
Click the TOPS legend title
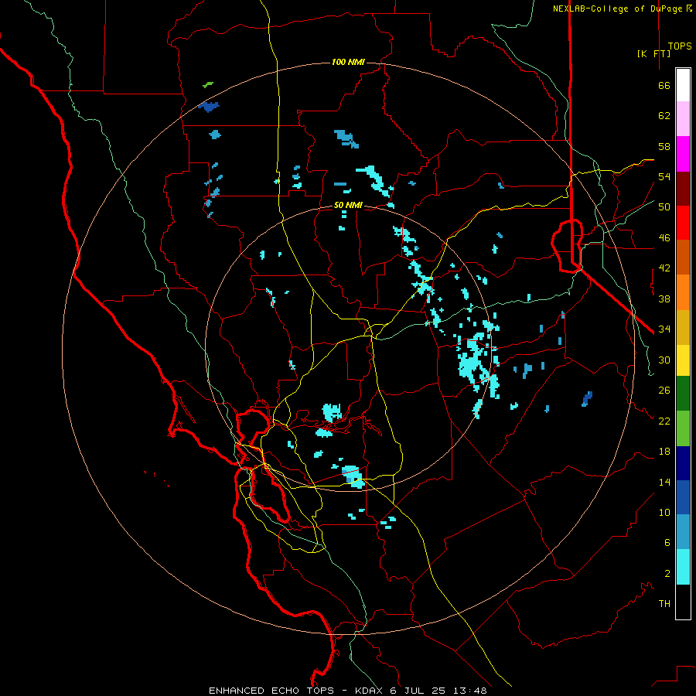pyautogui.click(x=680, y=46)
